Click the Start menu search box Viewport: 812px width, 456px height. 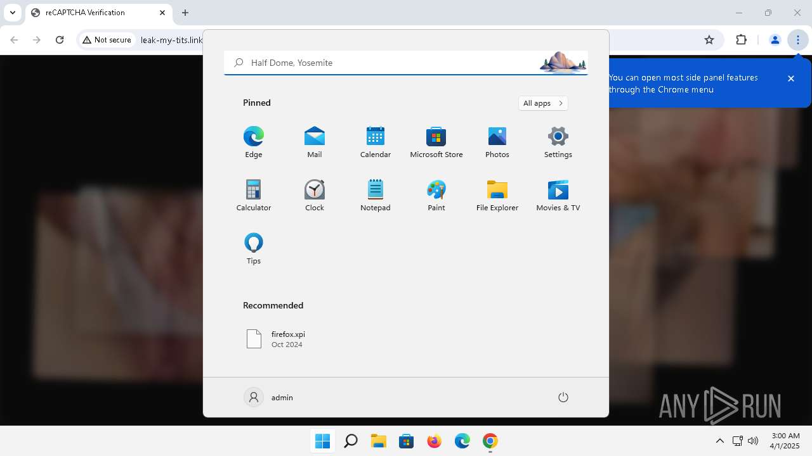click(x=406, y=63)
